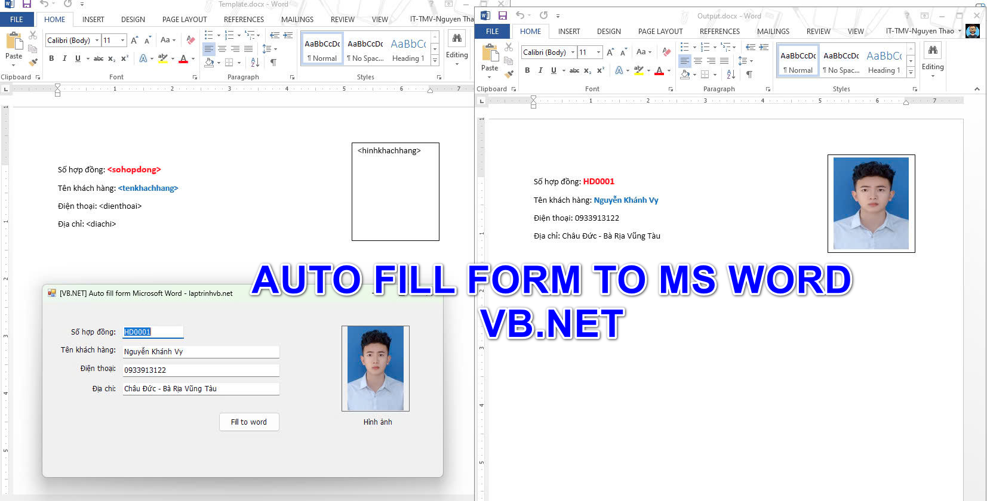Switch to INSERT tab in Template window

click(x=93, y=19)
